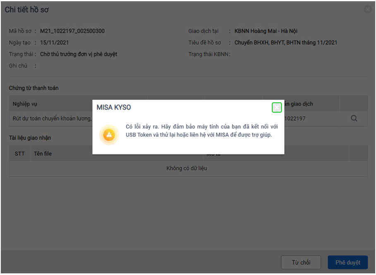Click the STT column header

coord(20,154)
